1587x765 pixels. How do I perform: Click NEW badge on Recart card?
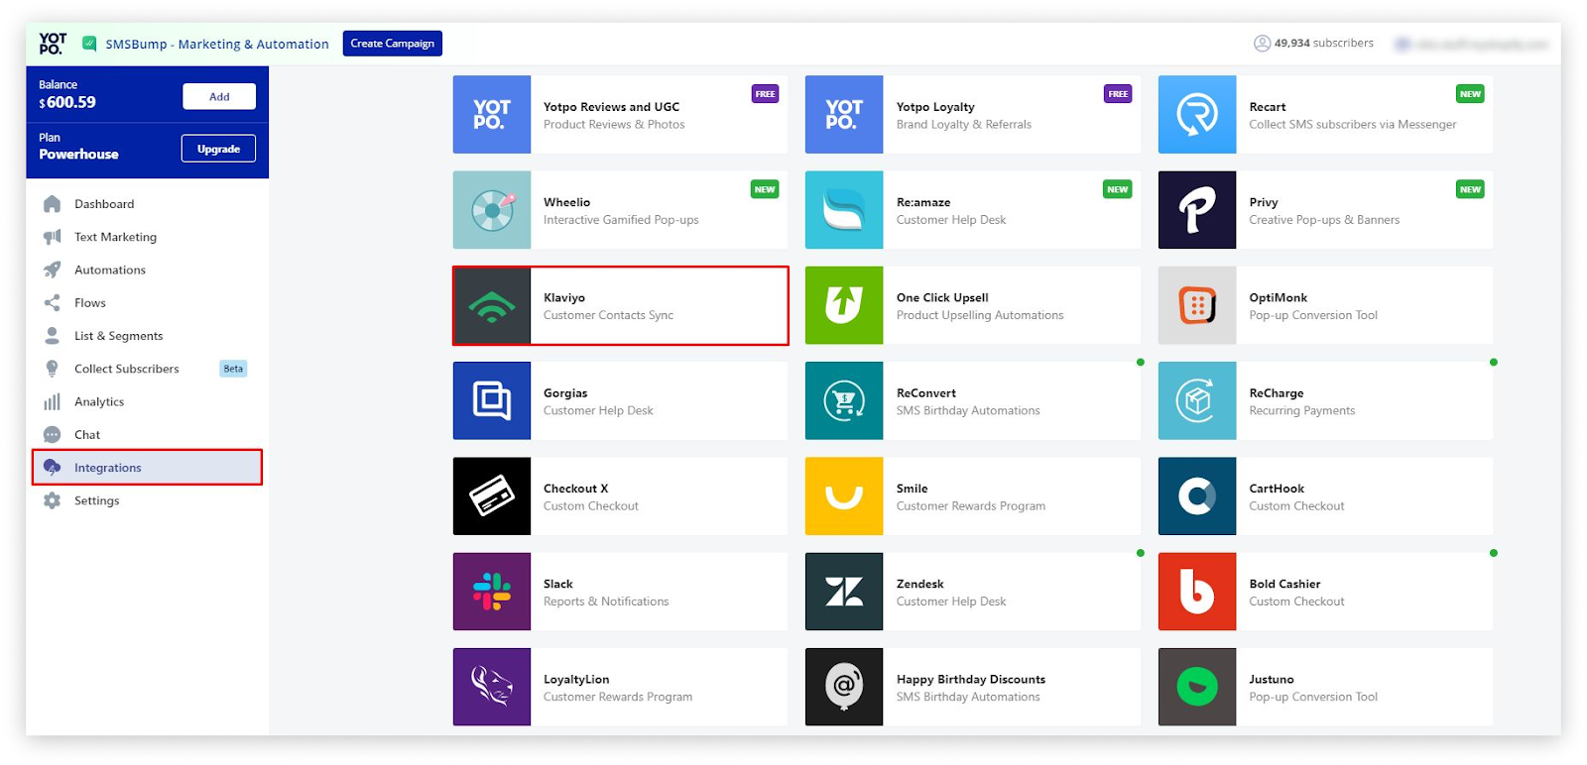pos(1470,94)
